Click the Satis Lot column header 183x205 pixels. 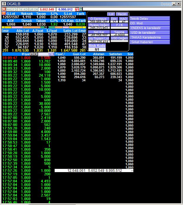(x=70, y=31)
